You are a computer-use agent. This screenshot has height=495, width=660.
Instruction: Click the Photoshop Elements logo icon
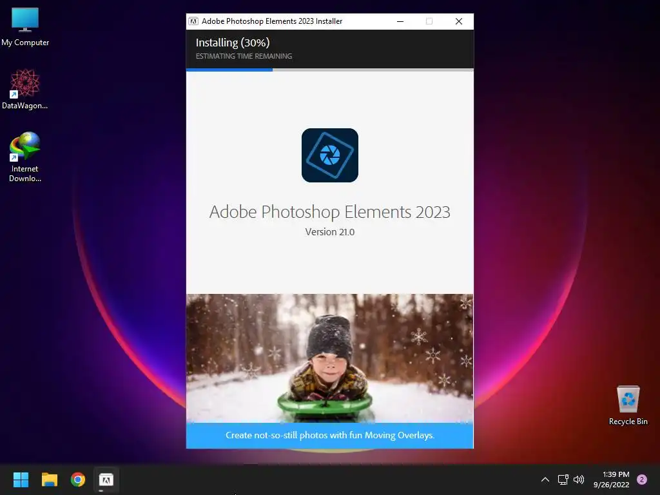click(x=330, y=155)
